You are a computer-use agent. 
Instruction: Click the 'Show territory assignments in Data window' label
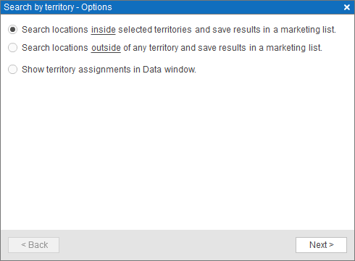click(109, 70)
